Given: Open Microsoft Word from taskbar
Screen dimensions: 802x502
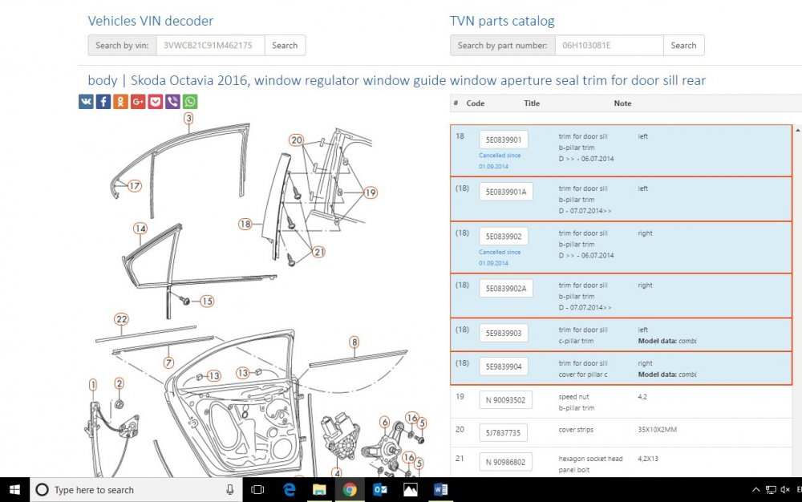Looking at the screenshot, I should tap(440, 490).
